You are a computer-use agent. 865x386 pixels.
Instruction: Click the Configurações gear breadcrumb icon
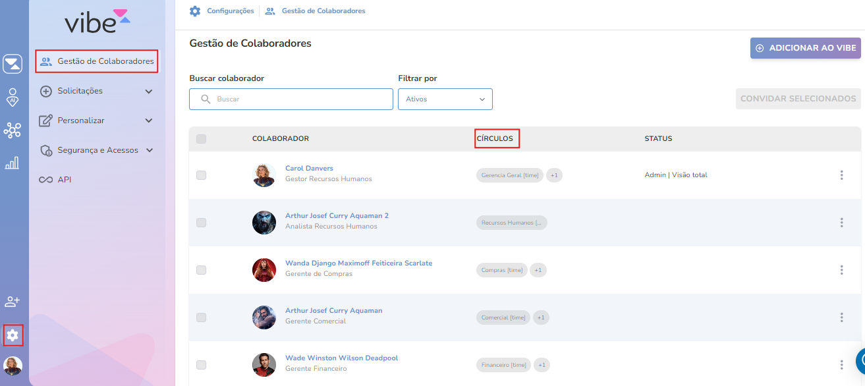coord(195,11)
